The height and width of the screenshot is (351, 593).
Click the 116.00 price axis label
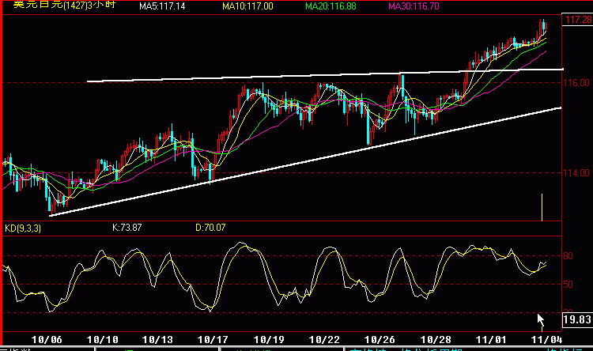(x=576, y=83)
